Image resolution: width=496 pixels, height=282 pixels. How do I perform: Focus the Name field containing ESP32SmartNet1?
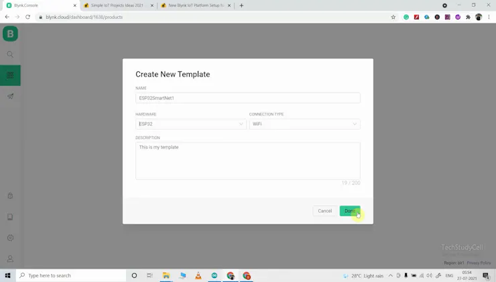pos(248,98)
